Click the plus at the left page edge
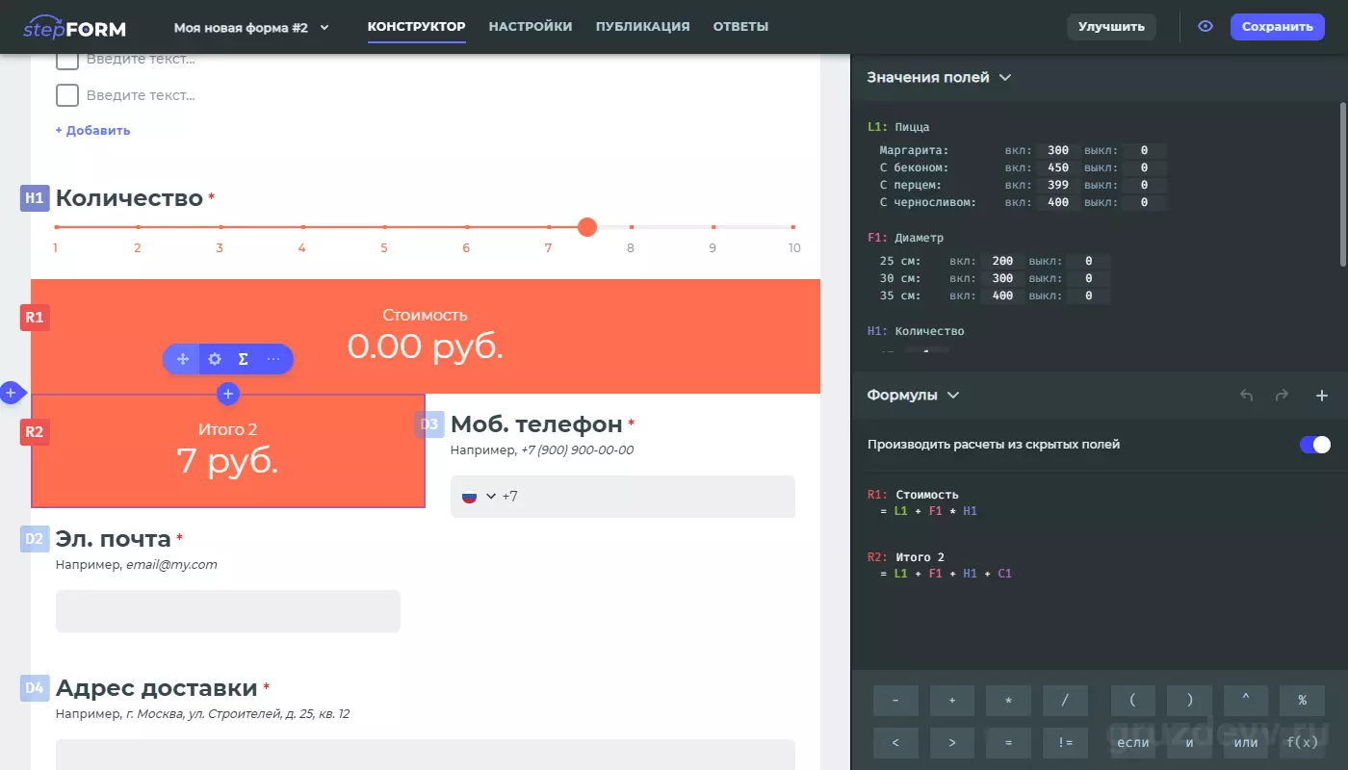1348x770 pixels. tap(10, 393)
